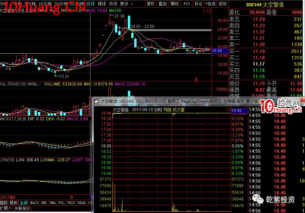305x213 pixels.
Task: Select the 月线 monthly chart tab
Action: [x=113, y=4]
